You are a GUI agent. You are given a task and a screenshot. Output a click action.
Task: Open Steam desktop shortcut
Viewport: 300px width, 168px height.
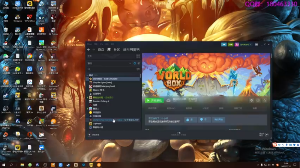tap(6, 96)
